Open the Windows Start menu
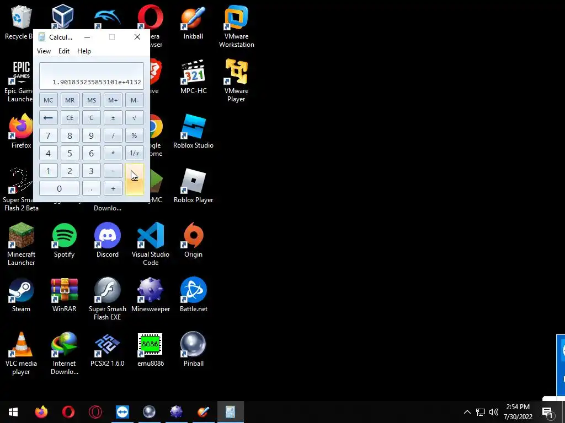 [13, 412]
